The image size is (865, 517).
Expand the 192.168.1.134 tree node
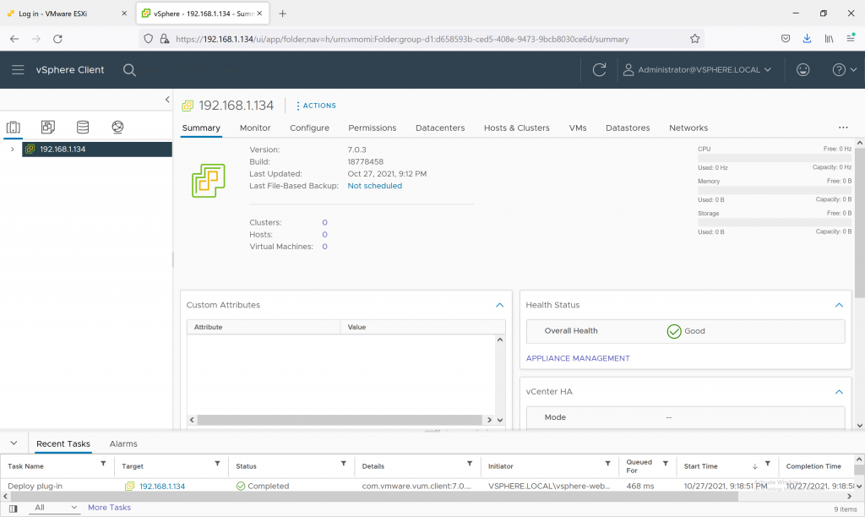click(x=12, y=149)
